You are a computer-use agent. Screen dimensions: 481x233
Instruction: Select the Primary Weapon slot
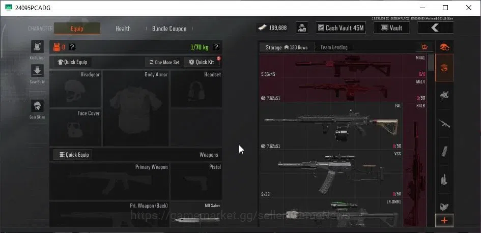[x=109, y=182]
